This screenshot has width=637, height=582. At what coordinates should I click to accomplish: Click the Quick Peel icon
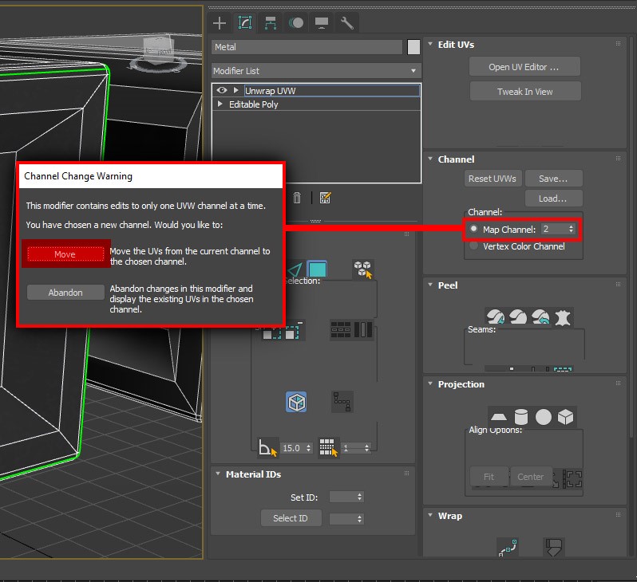496,317
